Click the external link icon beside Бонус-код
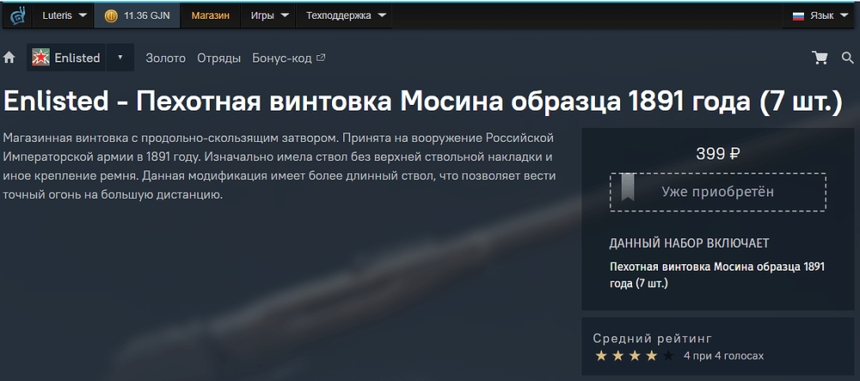This screenshot has height=381, width=860. (x=322, y=57)
